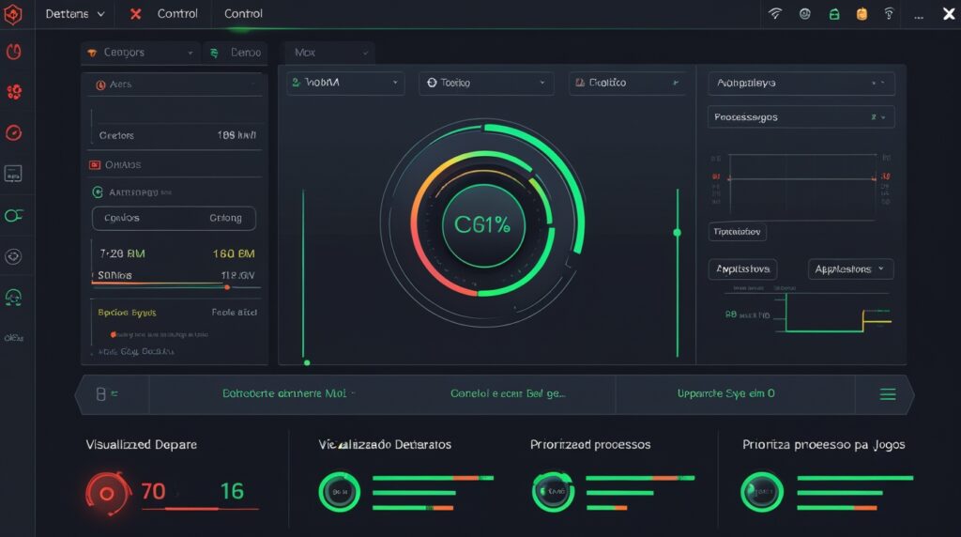Open the Ecoltico dropdown
This screenshot has height=537, width=961.
[x=628, y=83]
